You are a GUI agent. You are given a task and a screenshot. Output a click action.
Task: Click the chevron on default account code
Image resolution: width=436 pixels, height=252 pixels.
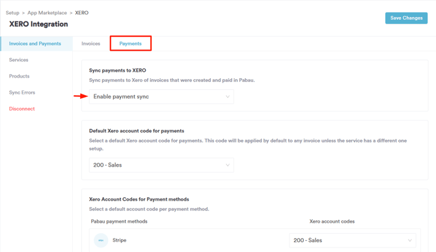[228, 165]
